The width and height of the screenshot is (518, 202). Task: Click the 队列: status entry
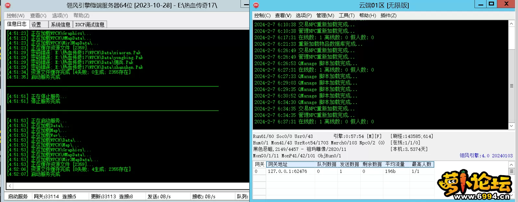point(242,196)
